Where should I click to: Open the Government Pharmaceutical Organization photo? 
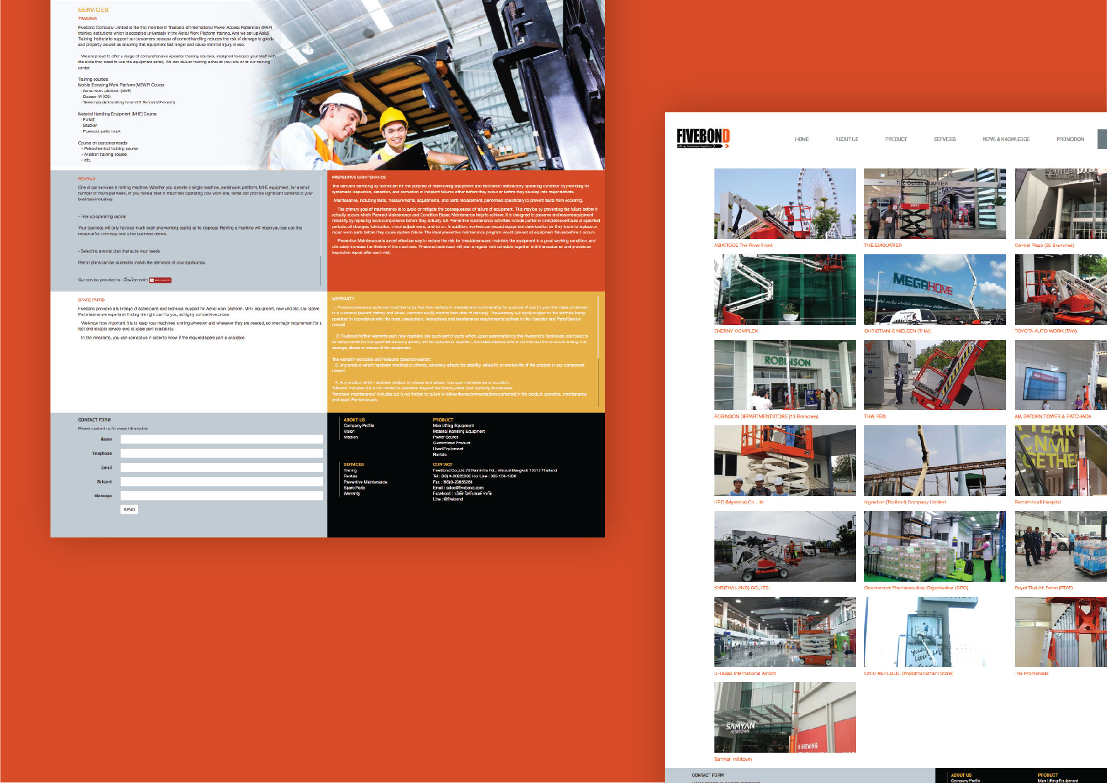click(x=935, y=546)
